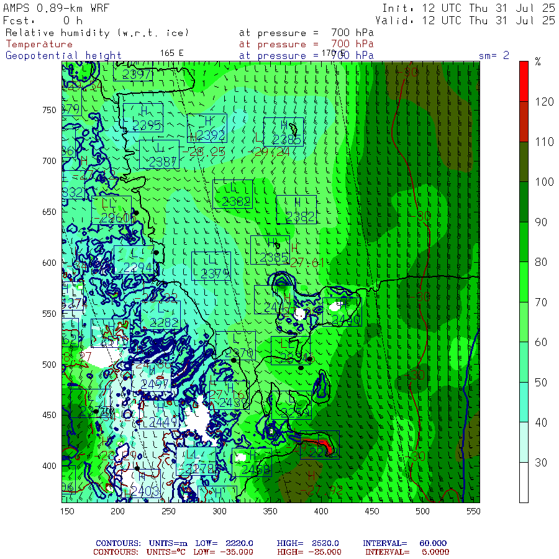Click the 'HIGH= 2520.0' footer value

307,543
